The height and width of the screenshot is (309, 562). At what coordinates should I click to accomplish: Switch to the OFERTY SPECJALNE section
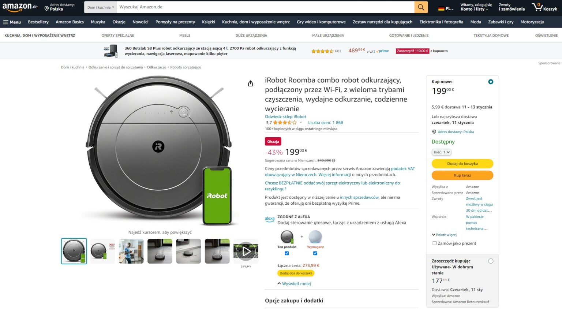coord(118,36)
